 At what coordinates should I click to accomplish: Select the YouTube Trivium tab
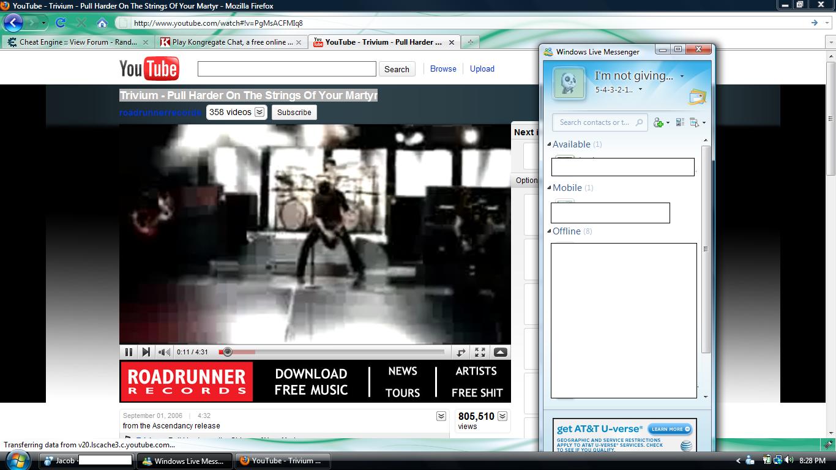click(x=384, y=42)
